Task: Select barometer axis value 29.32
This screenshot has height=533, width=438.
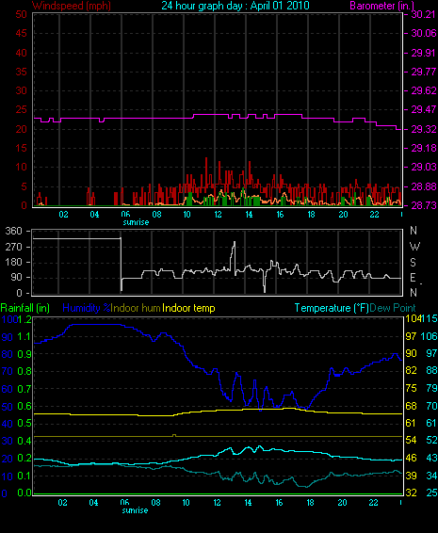Action: 423,129
